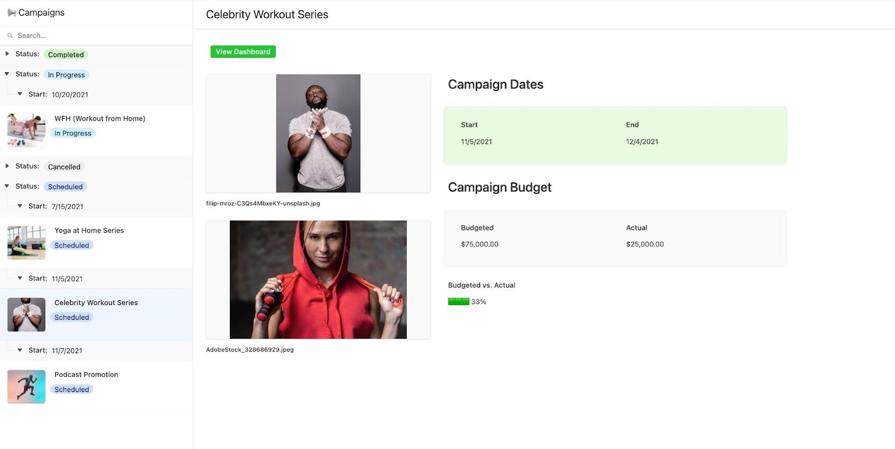Select the Podcast Promotion list item title
This screenshot has height=449, width=895.
coord(86,375)
